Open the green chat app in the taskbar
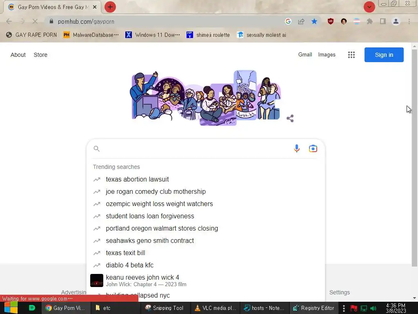The height and width of the screenshot is (314, 418). 32,308
